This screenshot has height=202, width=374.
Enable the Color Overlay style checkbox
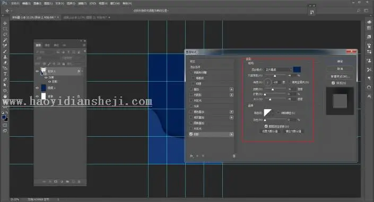[191, 112]
